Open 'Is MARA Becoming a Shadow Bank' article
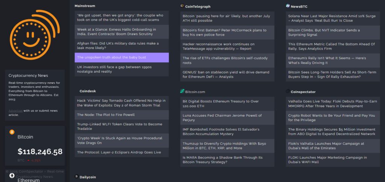 click(227, 160)
